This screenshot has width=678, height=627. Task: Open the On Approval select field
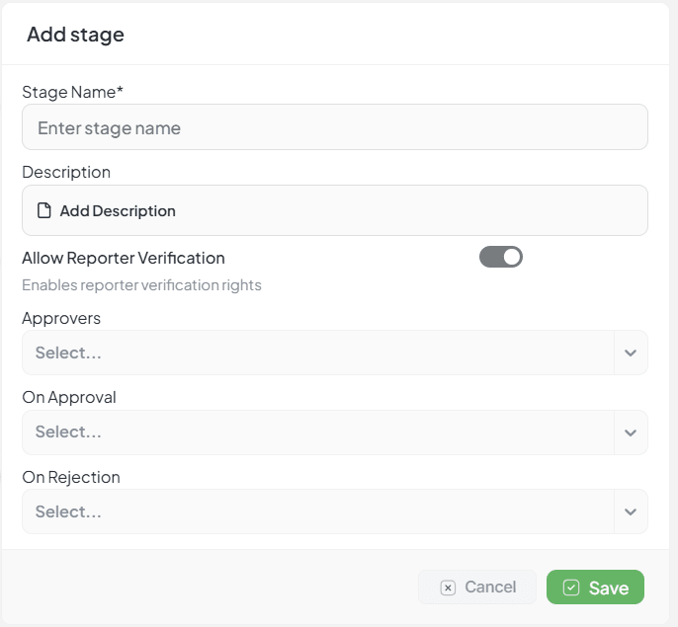316,432
